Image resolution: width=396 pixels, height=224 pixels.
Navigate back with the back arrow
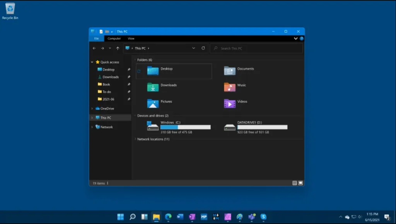(94, 48)
